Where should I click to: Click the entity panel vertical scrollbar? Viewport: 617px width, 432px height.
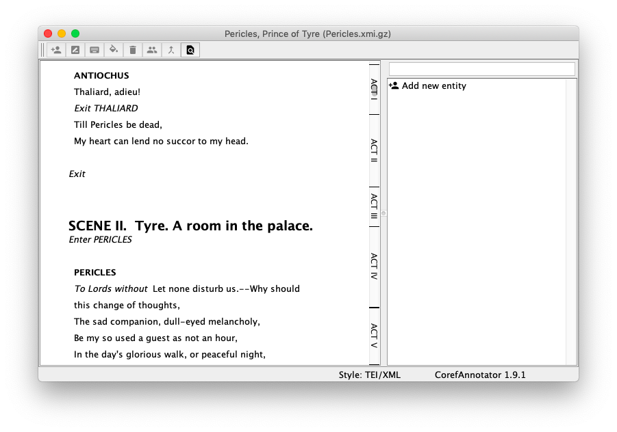(x=571, y=222)
